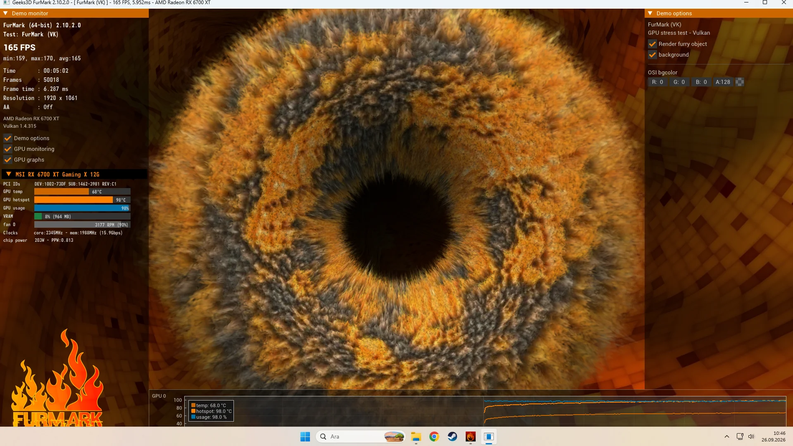
Task: Open the Windows Start menu
Action: (305, 436)
